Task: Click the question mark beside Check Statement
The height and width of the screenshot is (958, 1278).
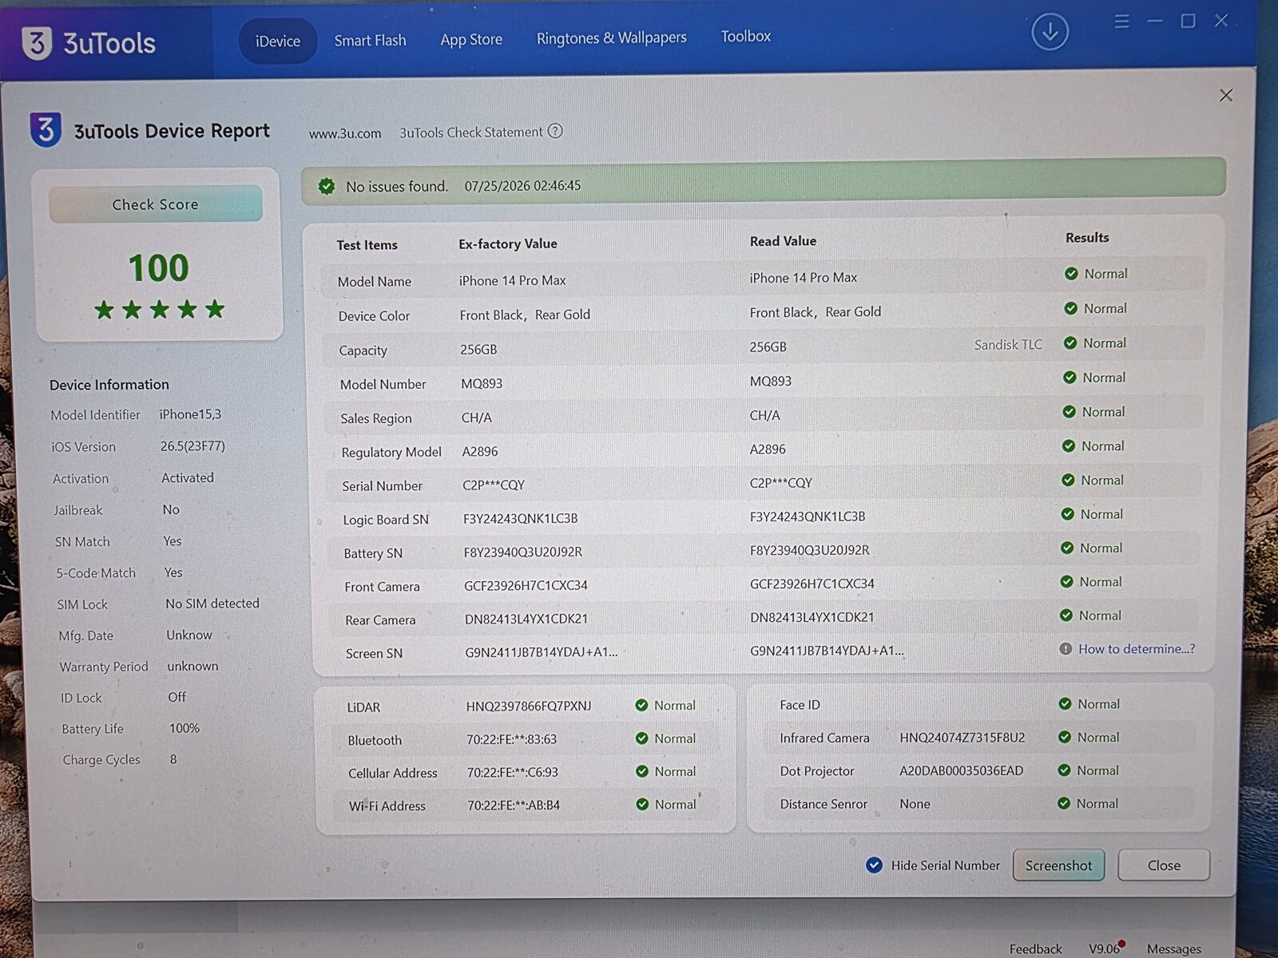Action: (x=555, y=131)
